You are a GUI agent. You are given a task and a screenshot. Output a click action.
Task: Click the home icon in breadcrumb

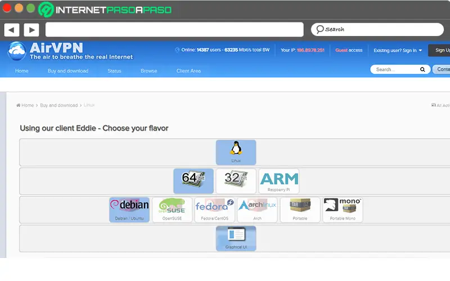(x=19, y=105)
